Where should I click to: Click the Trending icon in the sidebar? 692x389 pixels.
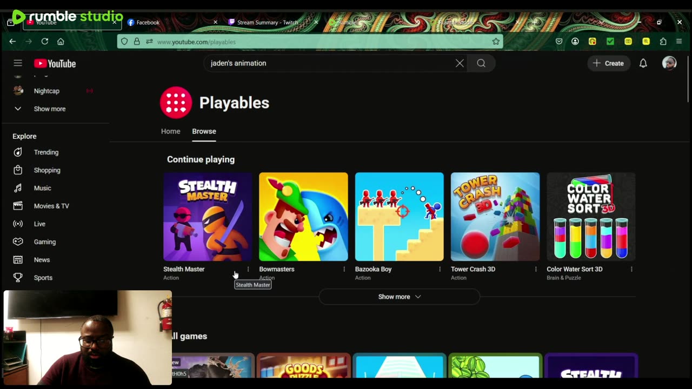click(18, 152)
